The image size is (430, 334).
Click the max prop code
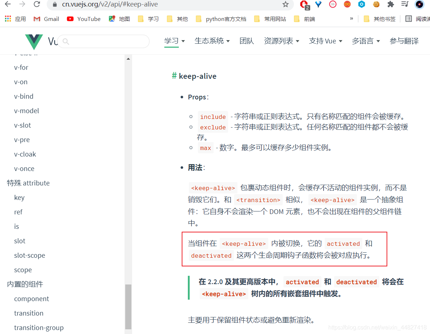click(x=205, y=148)
